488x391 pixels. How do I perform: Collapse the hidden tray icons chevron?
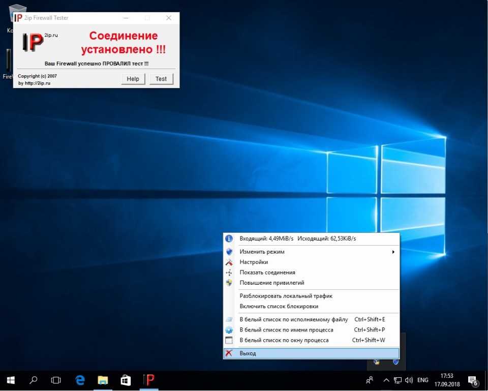click(x=386, y=380)
